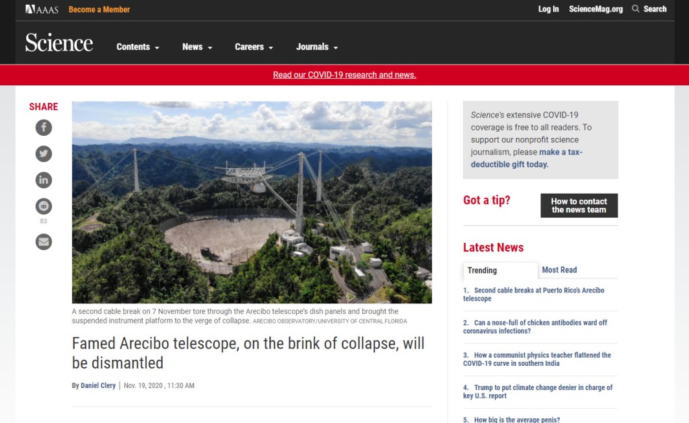Switch to the Most Read tab

pos(559,270)
